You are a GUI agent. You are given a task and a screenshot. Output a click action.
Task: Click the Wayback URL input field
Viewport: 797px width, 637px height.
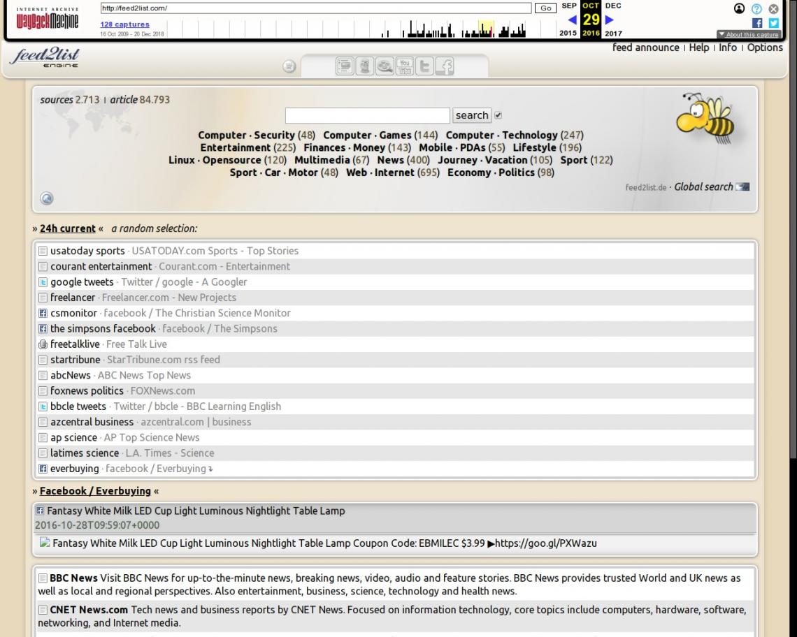point(315,8)
